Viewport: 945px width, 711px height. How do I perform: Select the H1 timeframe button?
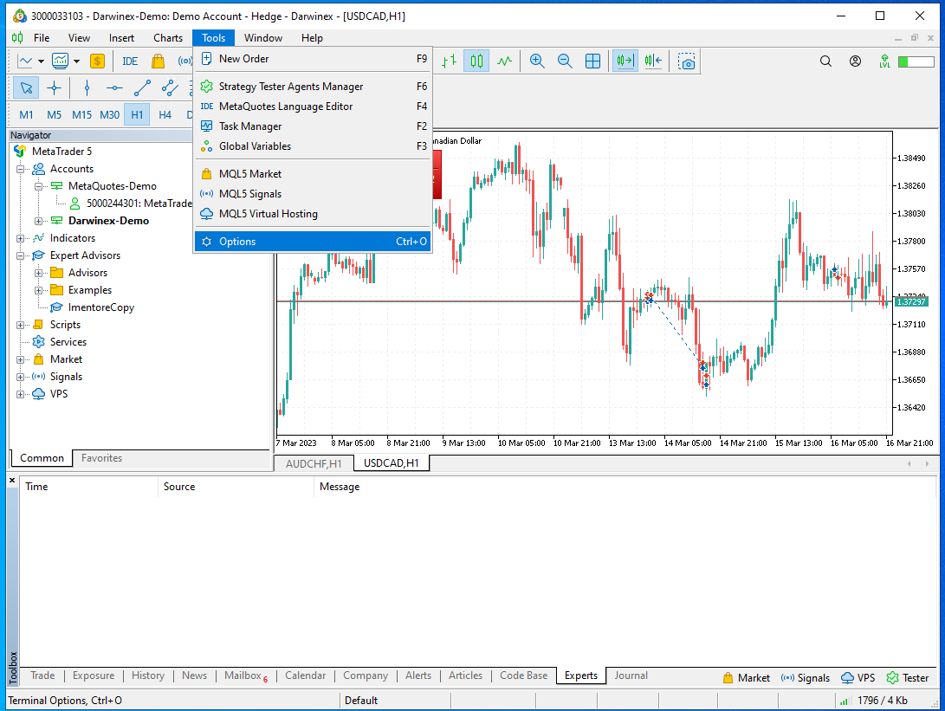click(138, 114)
